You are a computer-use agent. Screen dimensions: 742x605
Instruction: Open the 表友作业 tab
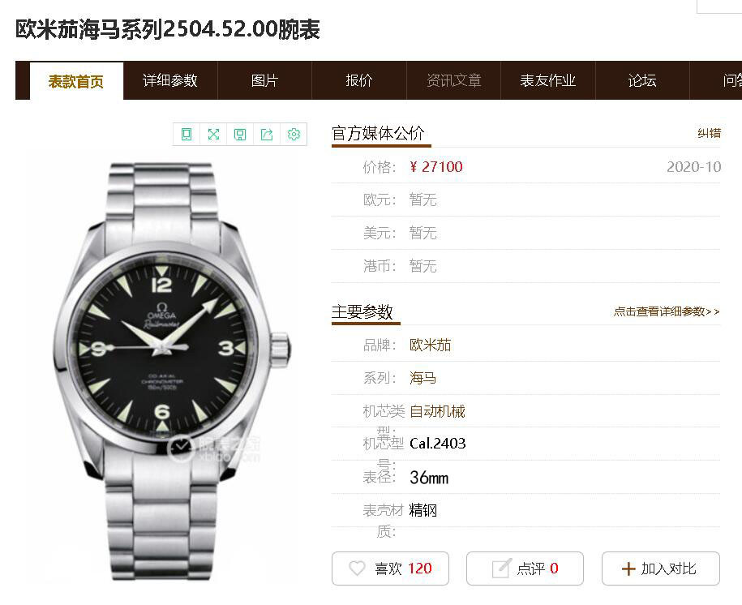548,80
